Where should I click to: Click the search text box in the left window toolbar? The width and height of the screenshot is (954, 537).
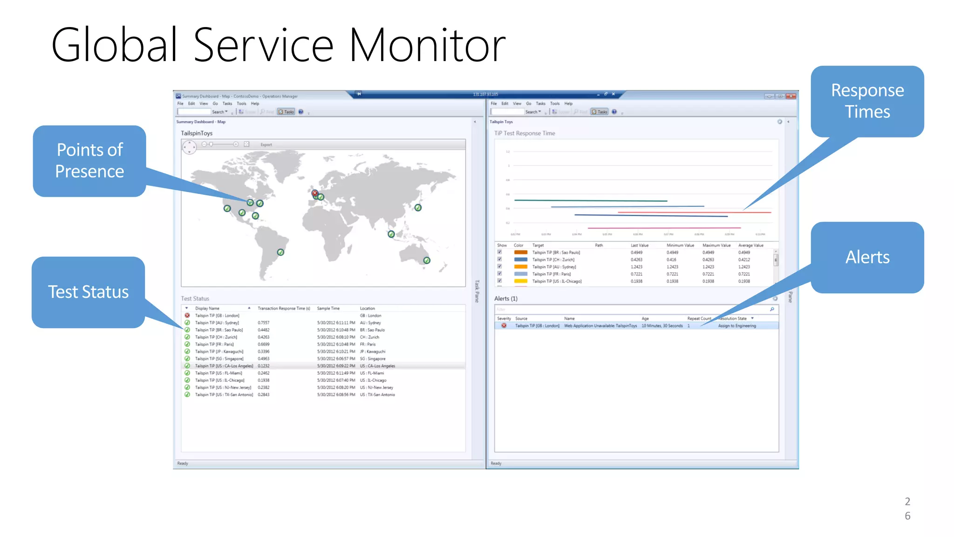194,112
